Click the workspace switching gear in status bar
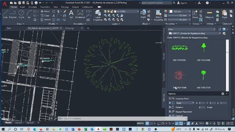235x132 pixels. tap(207, 123)
